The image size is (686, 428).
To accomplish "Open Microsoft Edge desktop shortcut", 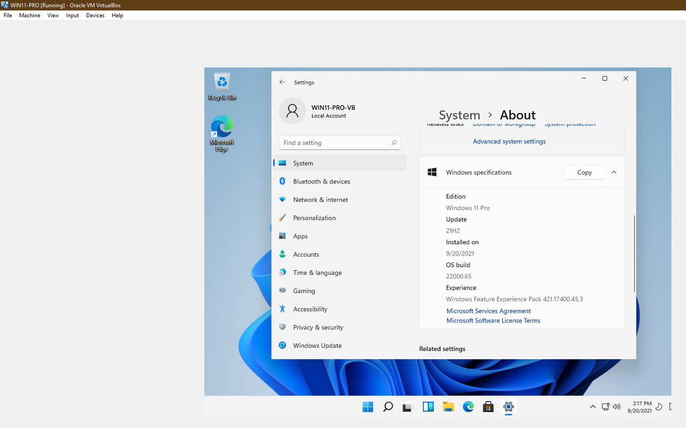I will tap(222, 134).
